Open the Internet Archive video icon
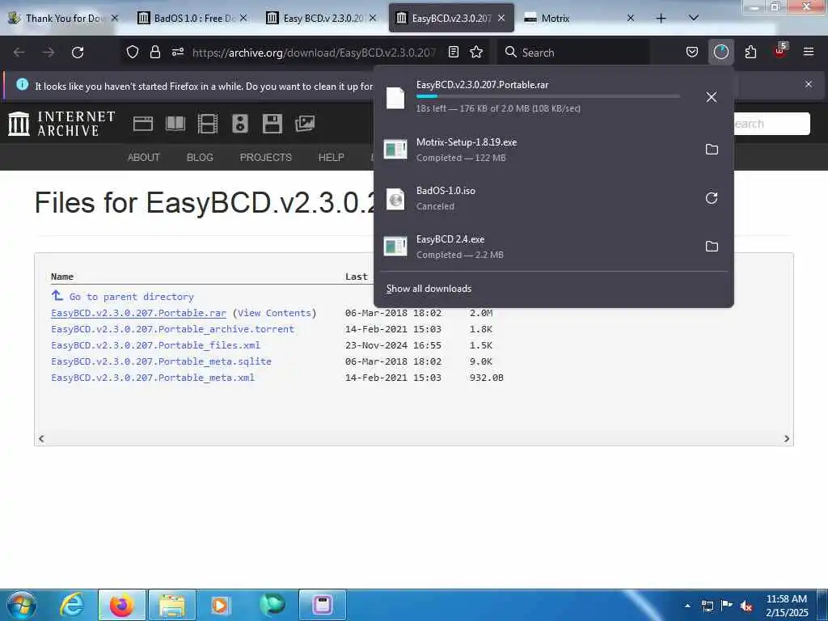828x621 pixels. click(208, 124)
